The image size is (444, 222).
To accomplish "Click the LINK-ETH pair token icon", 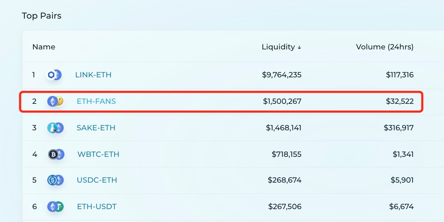I will point(54,75).
